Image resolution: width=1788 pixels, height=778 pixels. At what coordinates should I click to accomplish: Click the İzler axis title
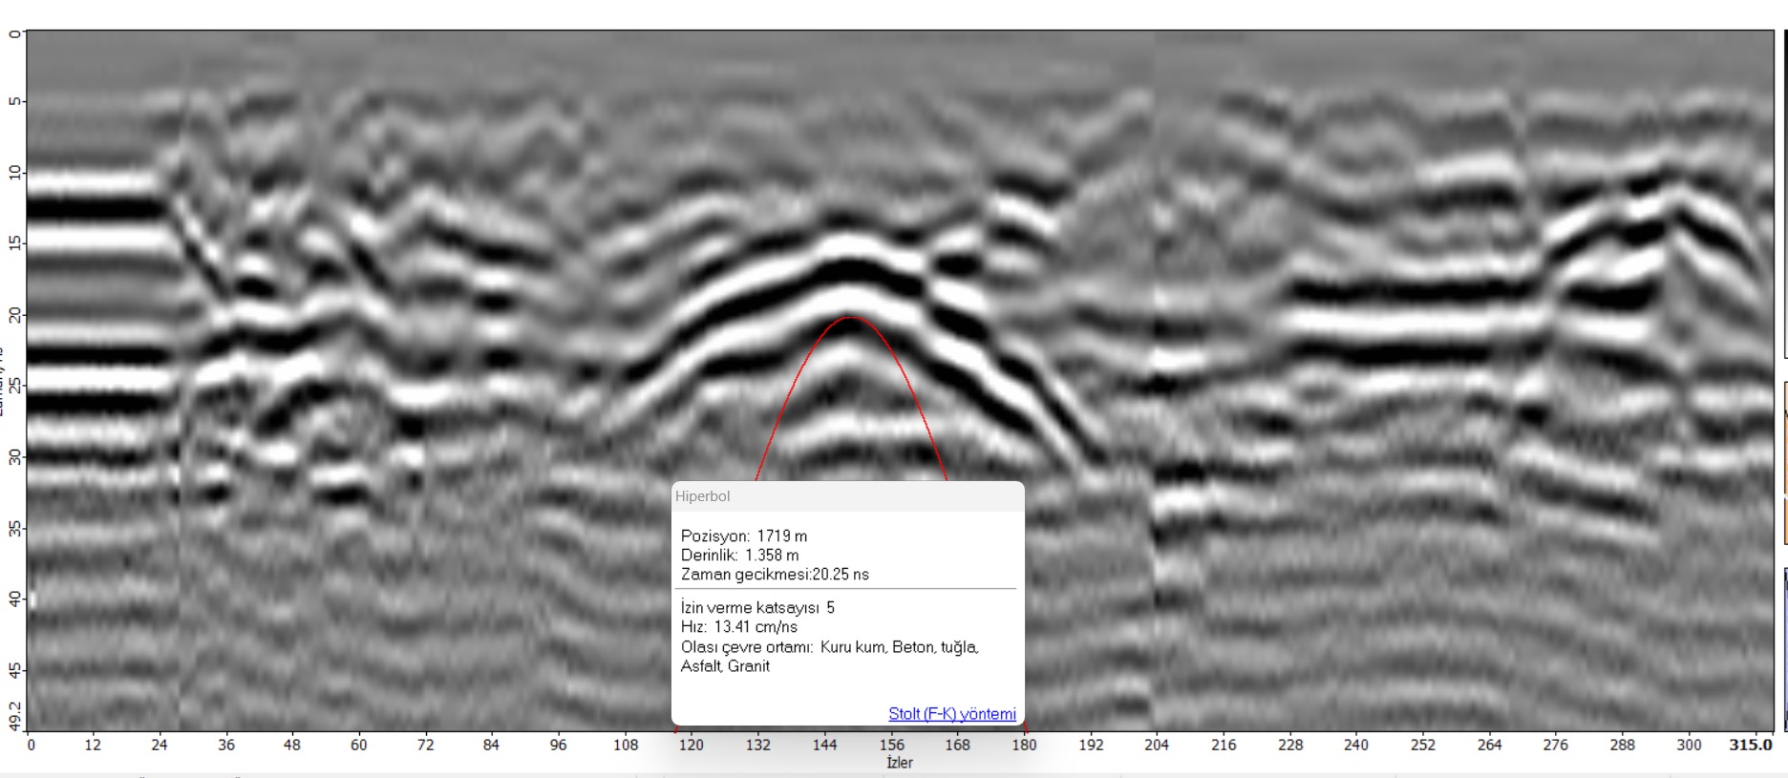coord(899,763)
